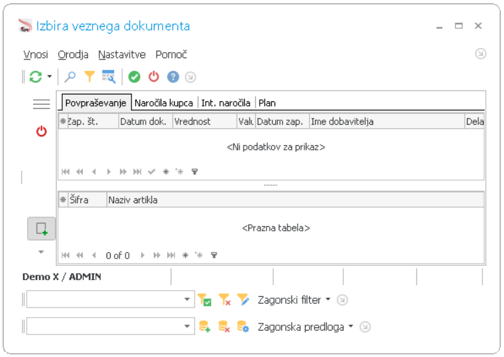Open the refresh button dropdown arrow

coord(49,76)
